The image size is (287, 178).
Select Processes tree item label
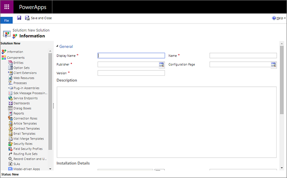(x=20, y=83)
